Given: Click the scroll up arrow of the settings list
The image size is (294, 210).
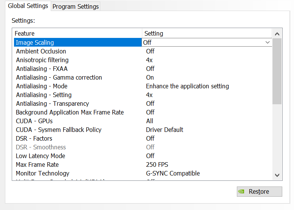Looking at the screenshot, I should pyautogui.click(x=277, y=34).
